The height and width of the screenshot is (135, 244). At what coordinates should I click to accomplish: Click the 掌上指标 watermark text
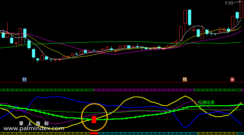34,123
